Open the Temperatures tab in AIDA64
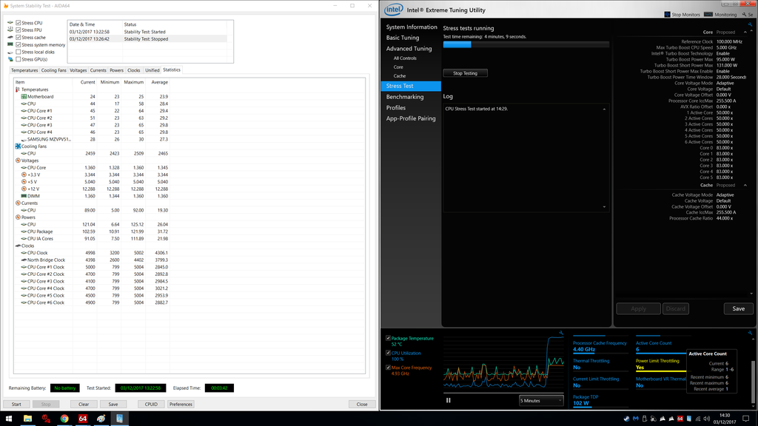The height and width of the screenshot is (426, 758). pos(24,70)
